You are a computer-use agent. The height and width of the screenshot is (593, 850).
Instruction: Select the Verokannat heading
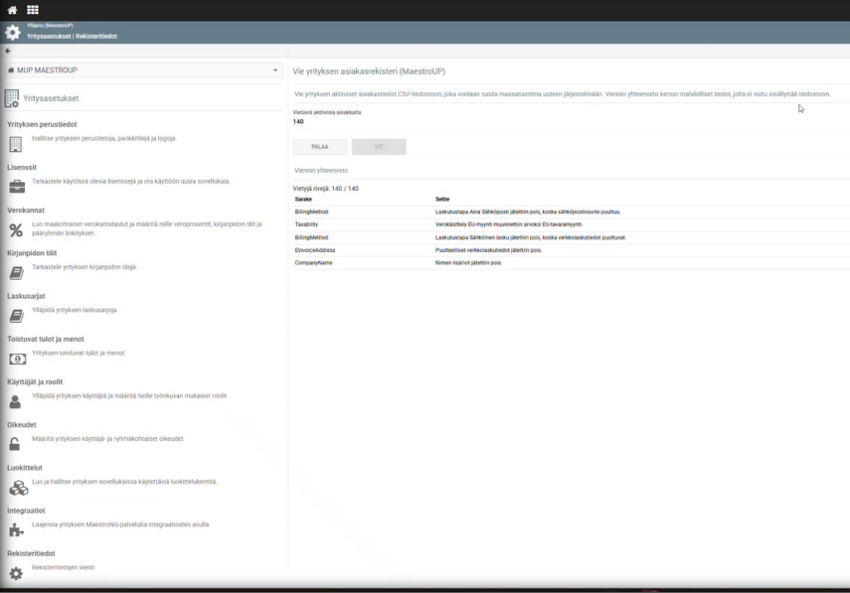tap(26, 211)
